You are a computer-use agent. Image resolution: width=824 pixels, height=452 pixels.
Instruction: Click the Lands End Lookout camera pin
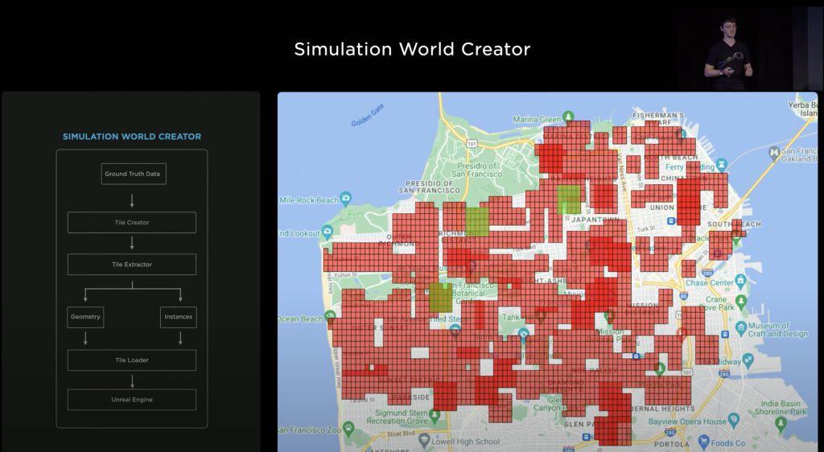[x=327, y=231]
